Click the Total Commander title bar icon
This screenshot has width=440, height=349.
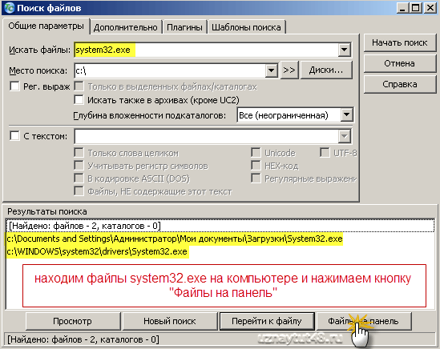(9, 7)
